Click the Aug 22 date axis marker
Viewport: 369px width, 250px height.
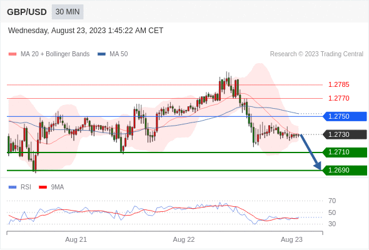184,239
